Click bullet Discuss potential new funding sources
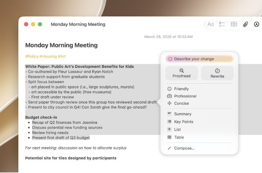Image resolution: width=262 pixels, height=173 pixels. click(x=67, y=128)
